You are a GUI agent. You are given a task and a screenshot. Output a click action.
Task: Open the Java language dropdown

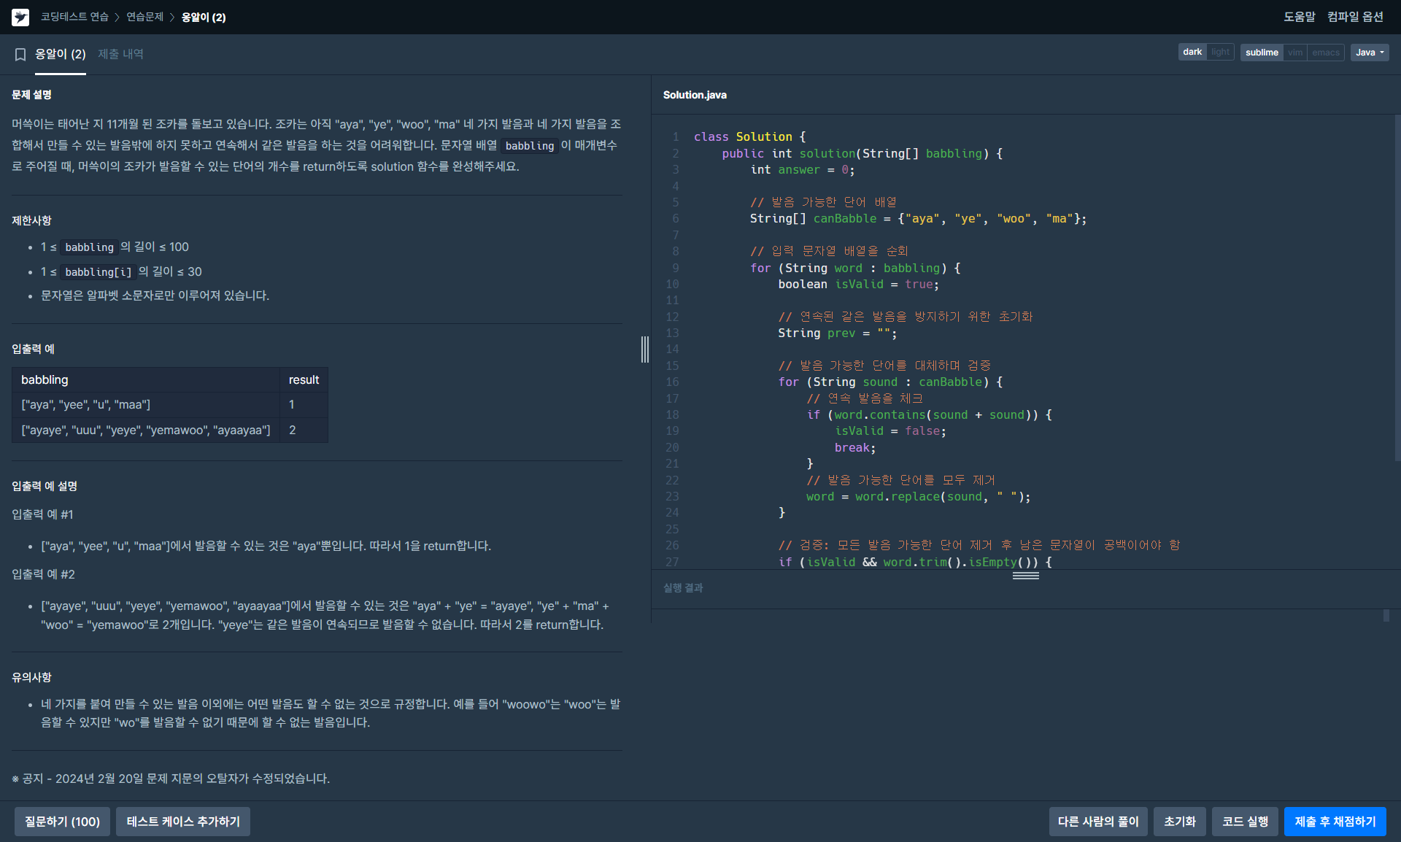pyautogui.click(x=1370, y=53)
